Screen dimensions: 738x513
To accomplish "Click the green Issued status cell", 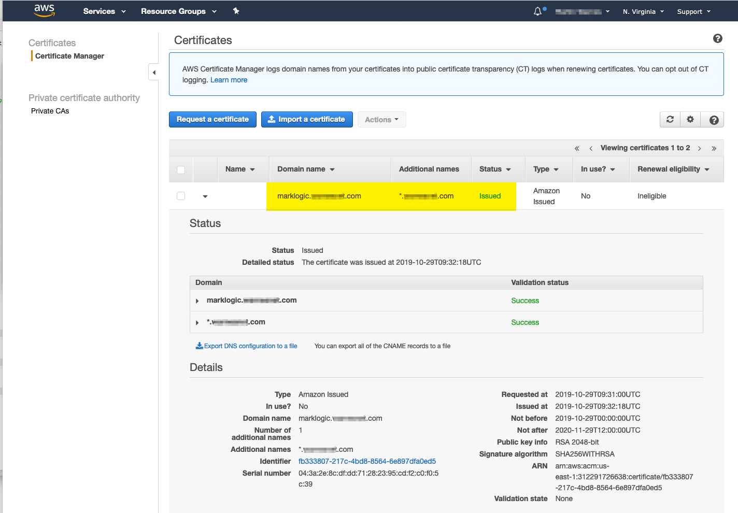I will [x=490, y=196].
